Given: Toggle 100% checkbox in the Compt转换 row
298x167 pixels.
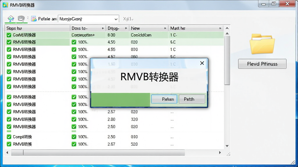Looking at the screenshot, I should pos(74,137).
